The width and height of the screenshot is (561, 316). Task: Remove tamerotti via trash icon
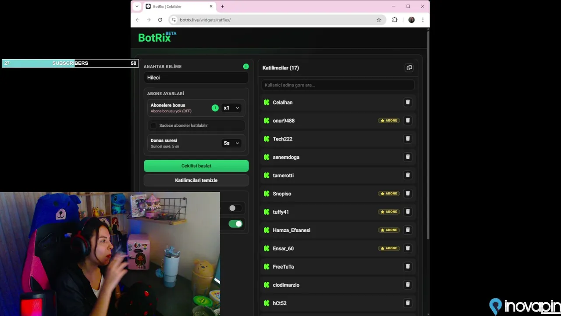click(x=408, y=175)
